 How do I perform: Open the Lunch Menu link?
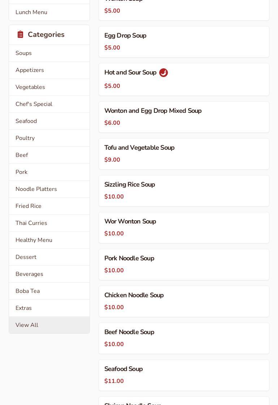tap(31, 12)
